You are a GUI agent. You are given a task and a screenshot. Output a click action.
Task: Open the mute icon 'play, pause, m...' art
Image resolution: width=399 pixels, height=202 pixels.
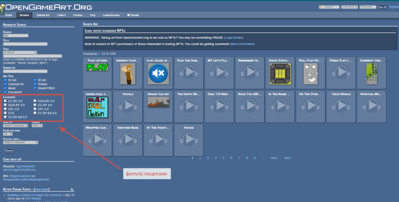coord(158,73)
